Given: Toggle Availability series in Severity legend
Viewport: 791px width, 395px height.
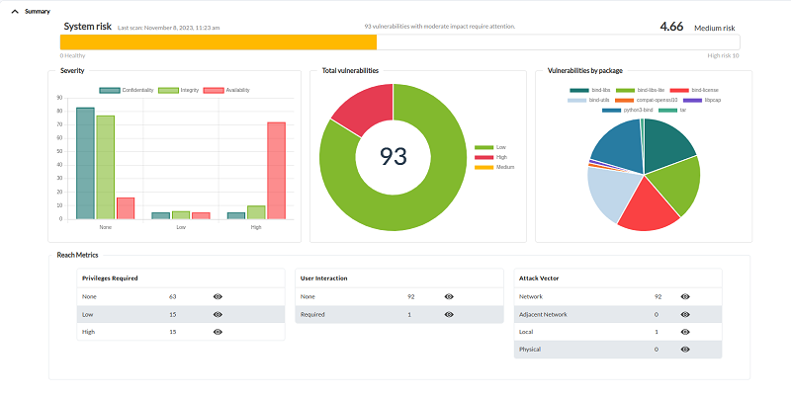Looking at the screenshot, I should (x=226, y=90).
